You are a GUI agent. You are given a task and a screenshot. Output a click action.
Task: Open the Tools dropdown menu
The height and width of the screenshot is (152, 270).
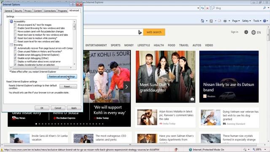257,21
